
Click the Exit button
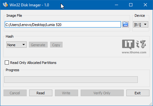(x=138, y=93)
